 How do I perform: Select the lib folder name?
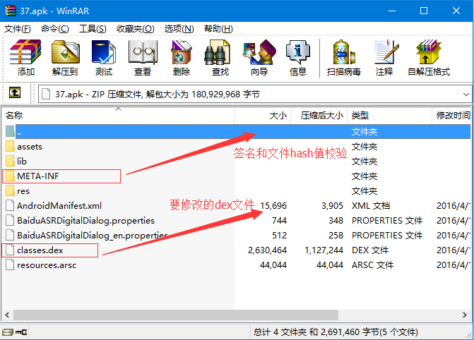click(22, 162)
